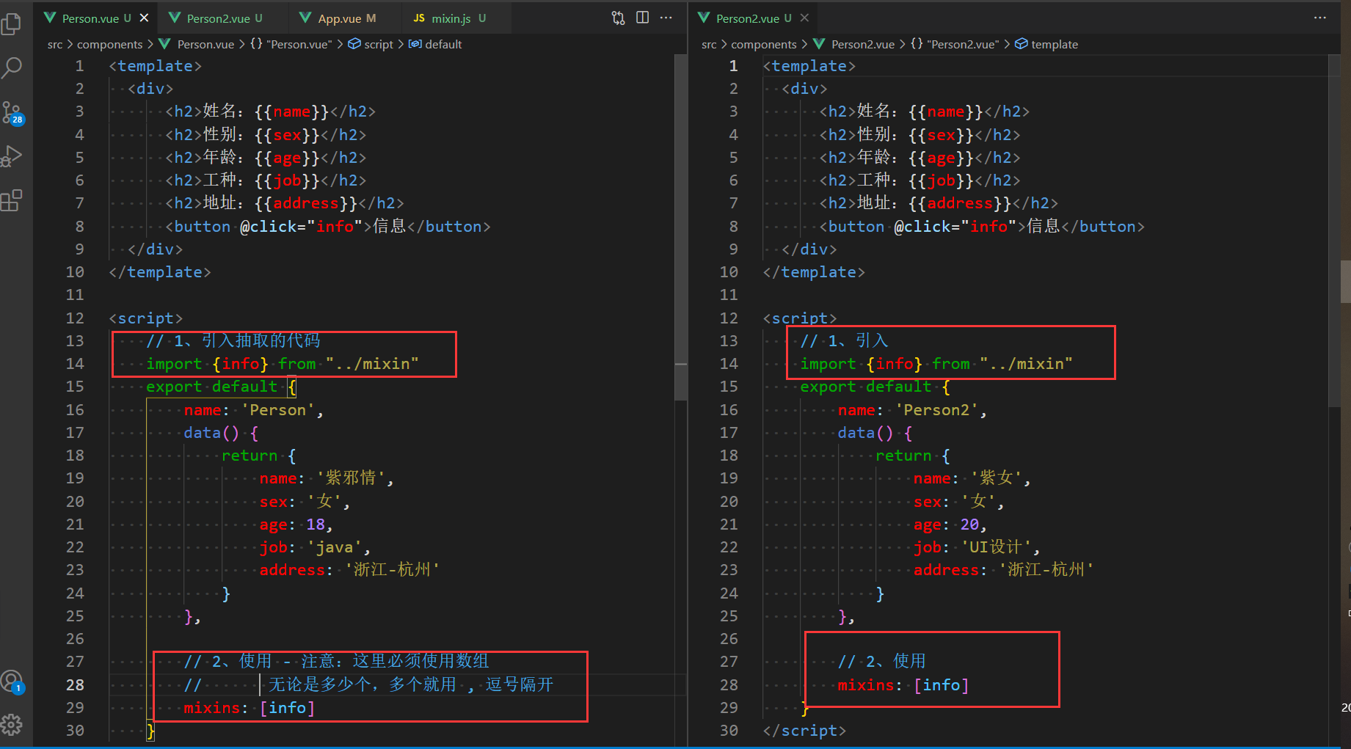This screenshot has height=749, width=1351.
Task: Open the Search view in activity bar
Action: (12, 67)
